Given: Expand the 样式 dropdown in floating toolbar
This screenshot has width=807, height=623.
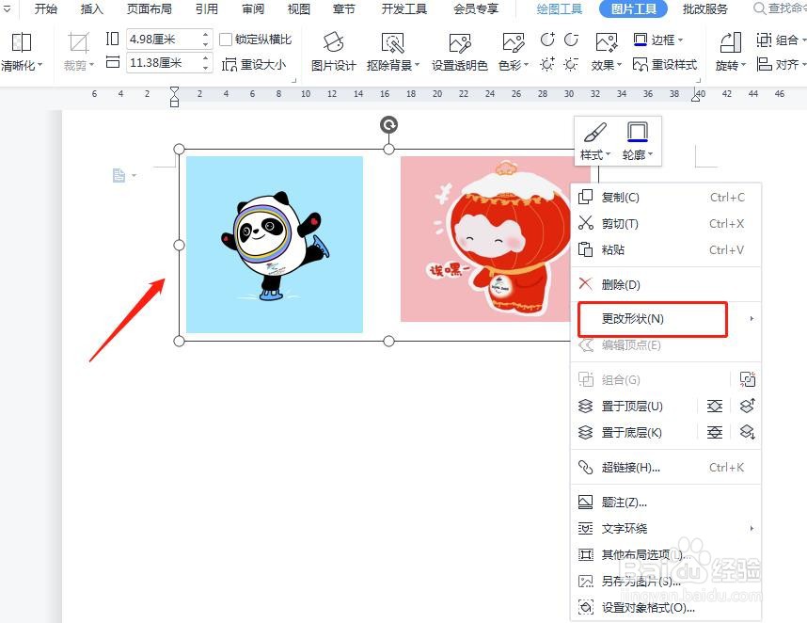Looking at the screenshot, I should 608,154.
